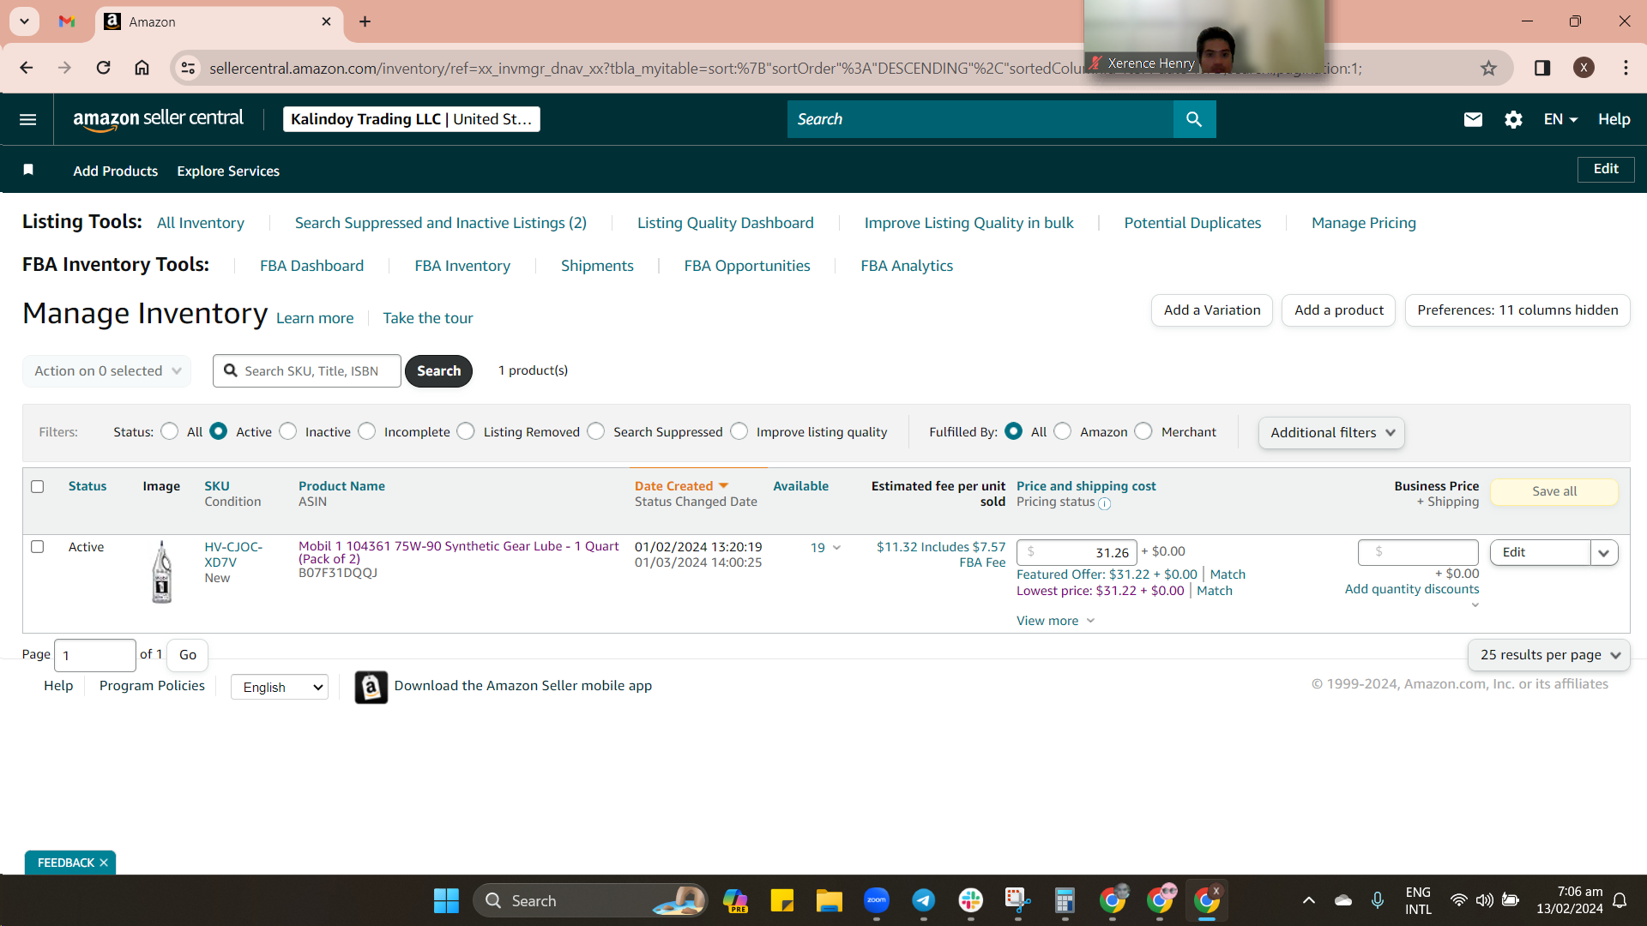The height and width of the screenshot is (926, 1647).
Task: Select the All status radio button
Action: [x=170, y=431]
